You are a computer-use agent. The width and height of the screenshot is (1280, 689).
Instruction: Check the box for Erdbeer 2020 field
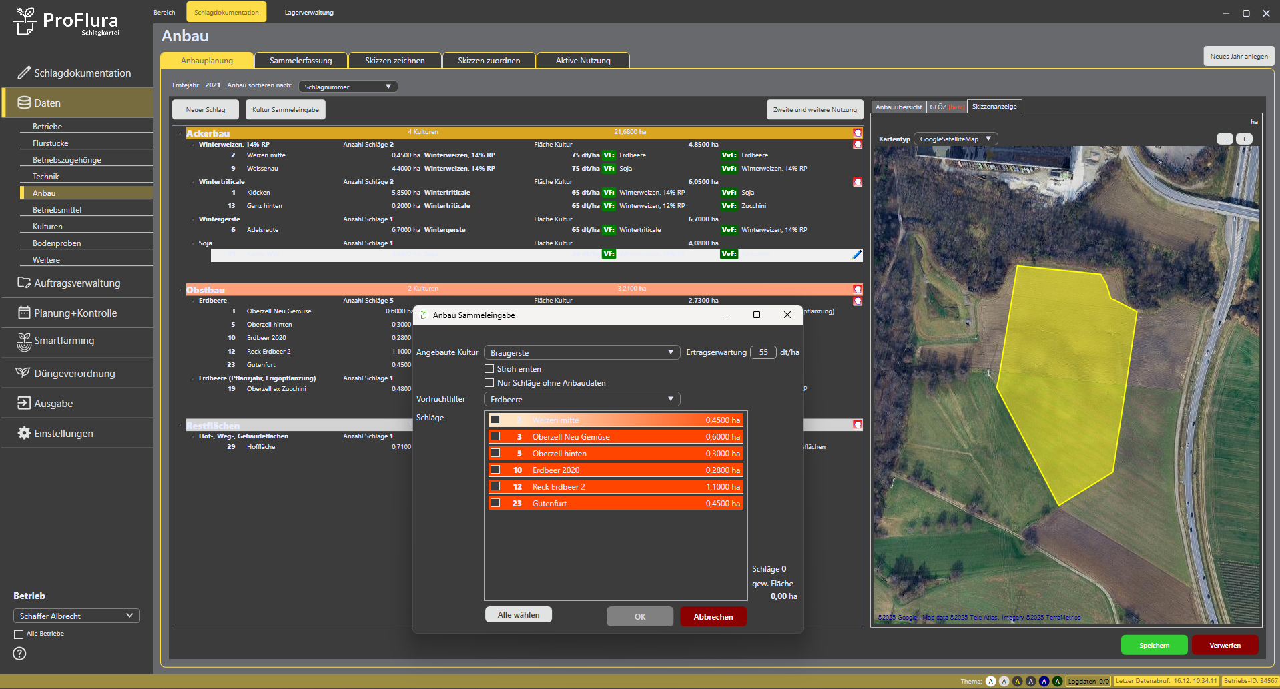(x=495, y=470)
